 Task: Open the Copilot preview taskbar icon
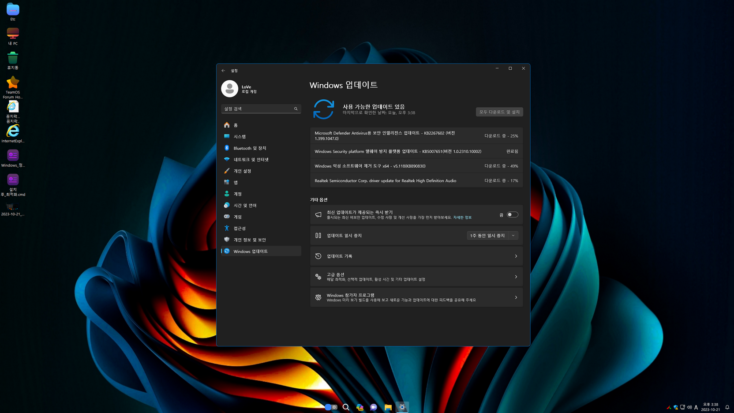360,407
